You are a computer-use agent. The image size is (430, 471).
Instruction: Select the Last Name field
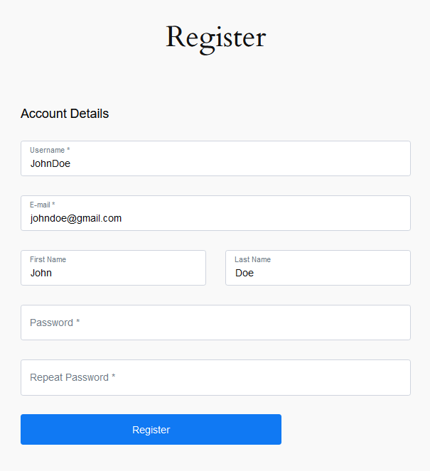coord(318,268)
